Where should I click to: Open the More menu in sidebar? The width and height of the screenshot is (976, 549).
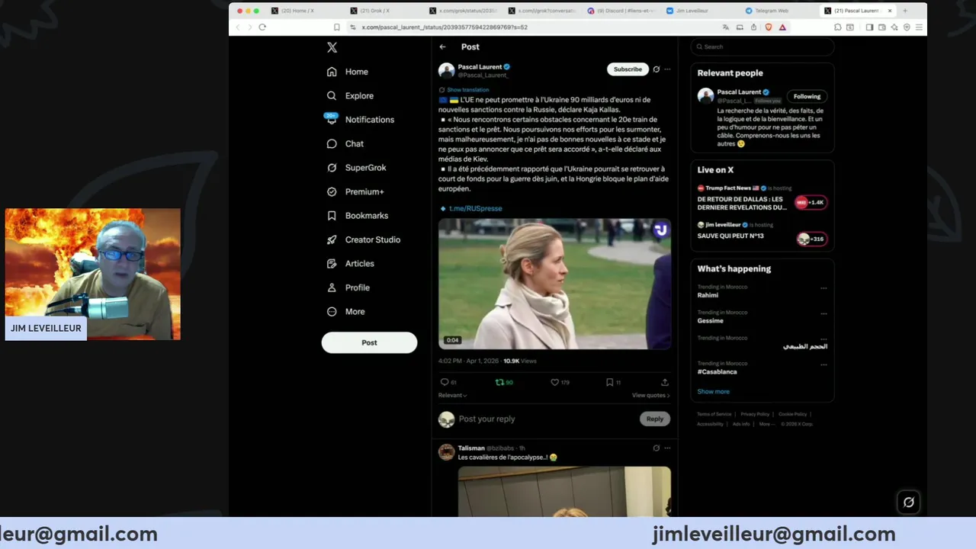(x=345, y=312)
